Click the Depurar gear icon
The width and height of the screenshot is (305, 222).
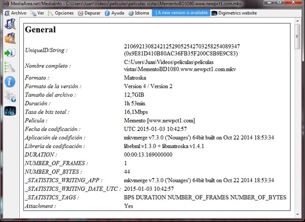[x=80, y=13]
